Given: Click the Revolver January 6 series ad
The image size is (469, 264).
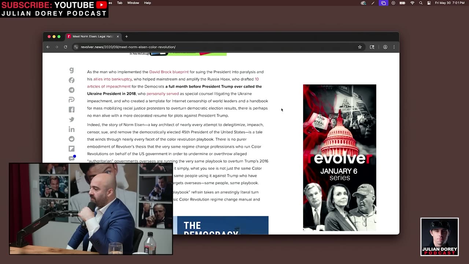Looking at the screenshot, I should [340, 158].
